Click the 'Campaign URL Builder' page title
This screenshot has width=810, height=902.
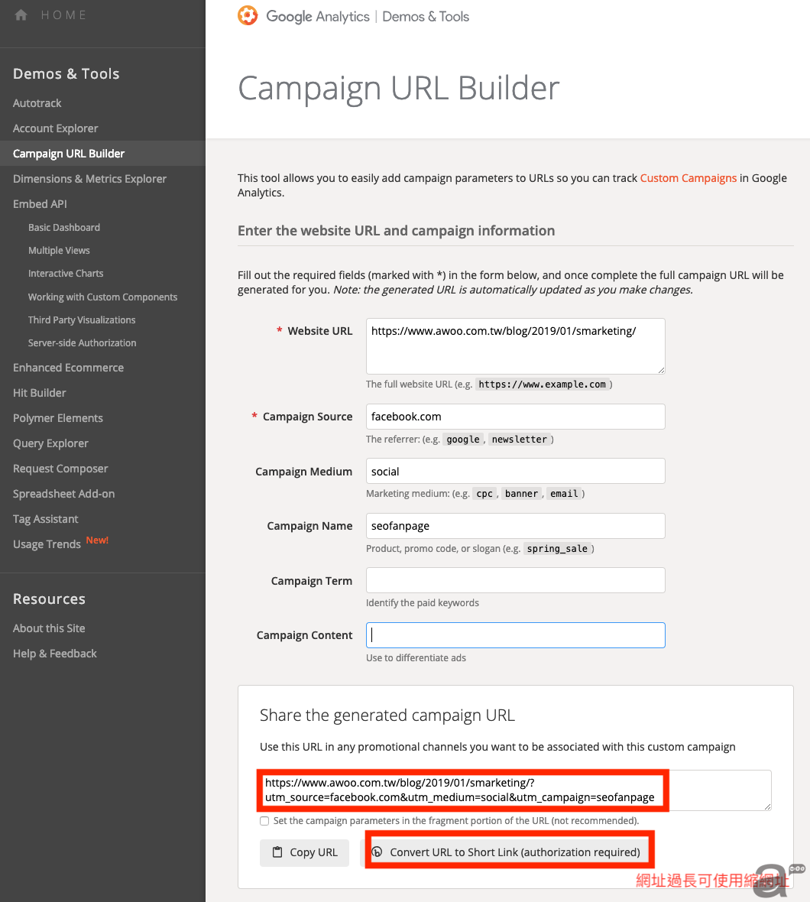click(x=398, y=88)
